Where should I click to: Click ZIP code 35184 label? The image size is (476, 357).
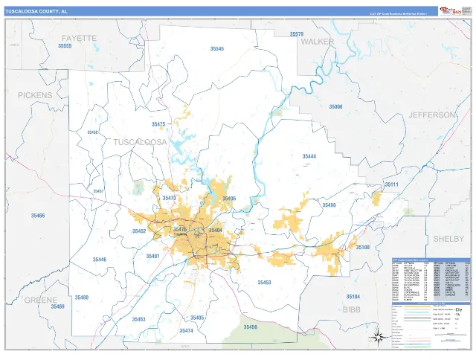tap(353, 297)
